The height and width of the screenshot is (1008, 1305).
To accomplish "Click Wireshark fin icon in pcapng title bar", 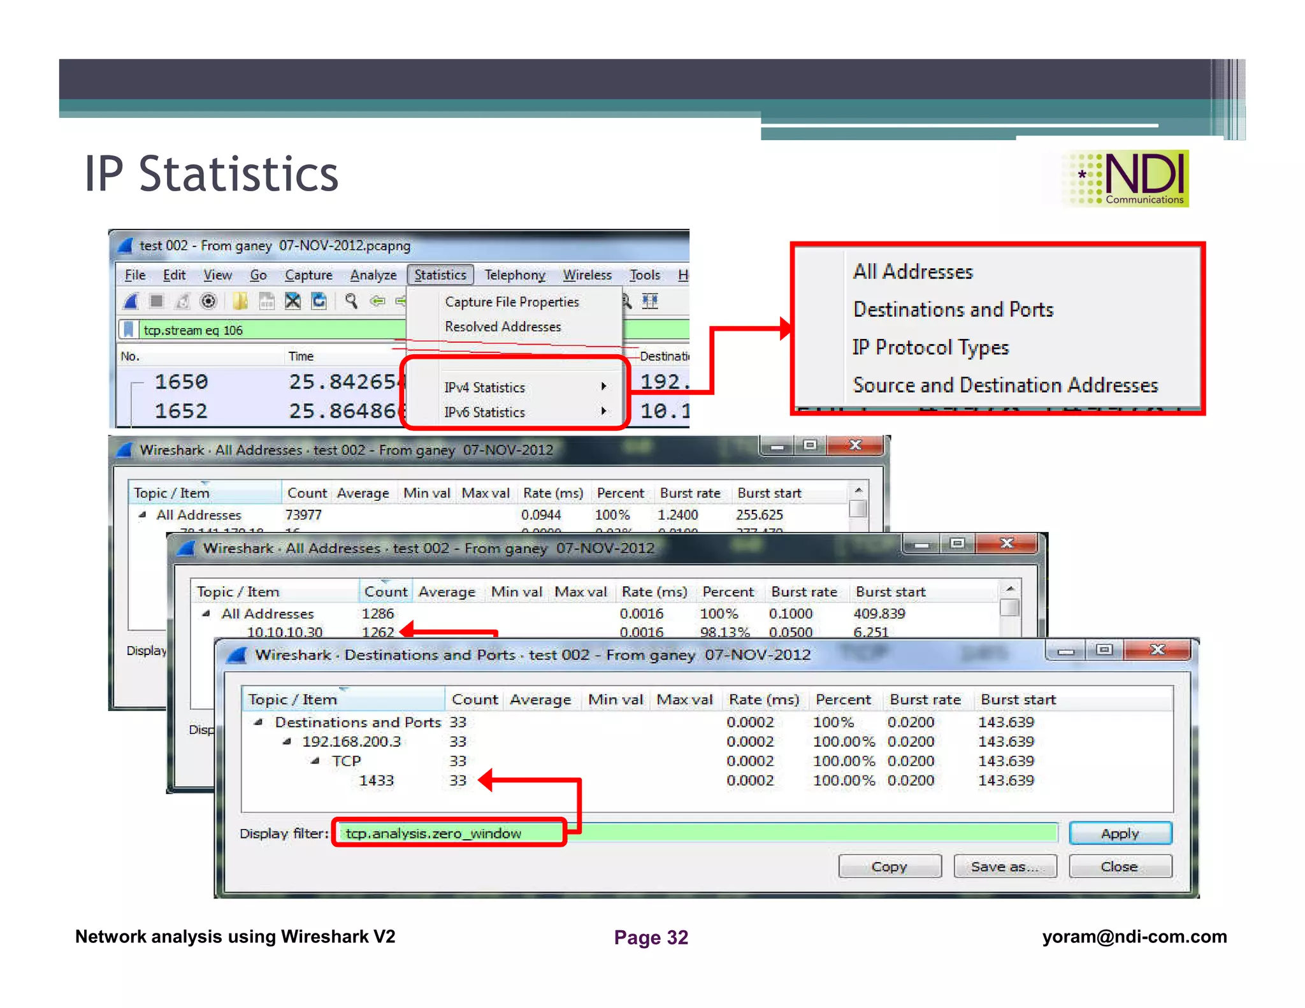I will point(126,245).
